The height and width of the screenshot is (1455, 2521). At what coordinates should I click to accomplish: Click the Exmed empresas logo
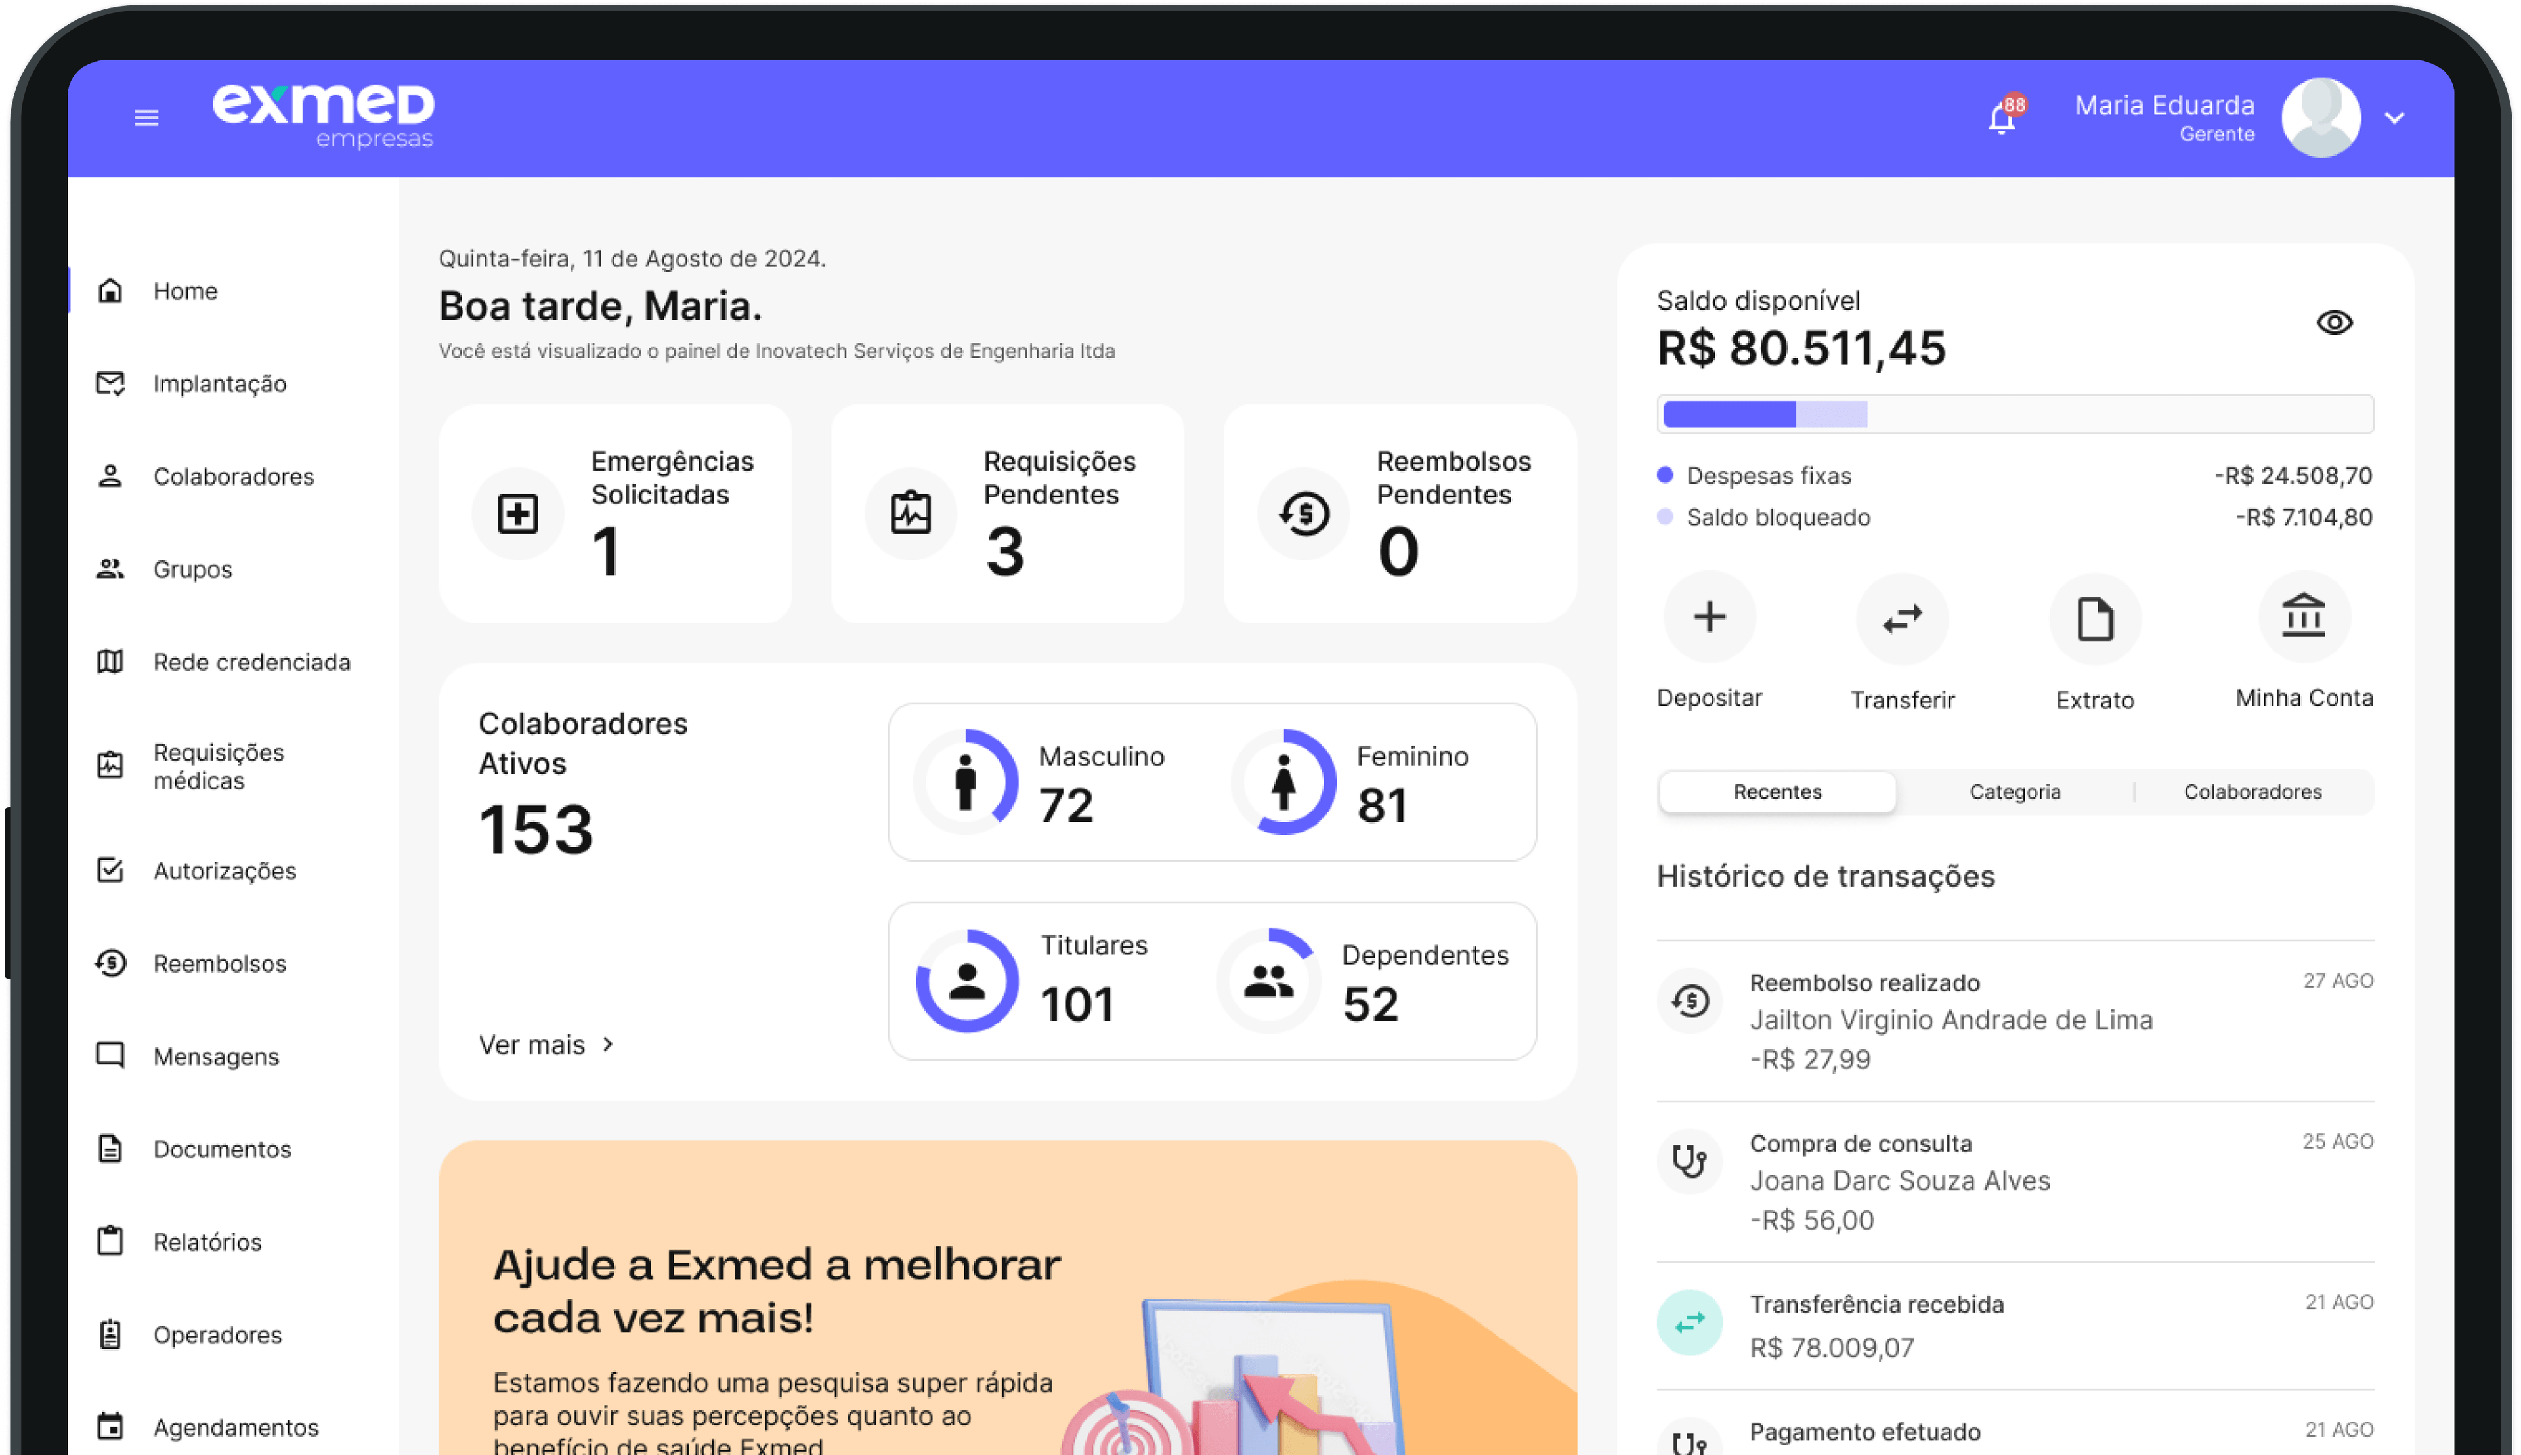click(324, 116)
